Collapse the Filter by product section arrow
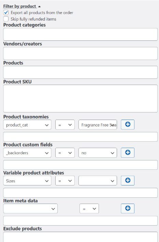The height and width of the screenshot is (242, 159). tap(39, 7)
